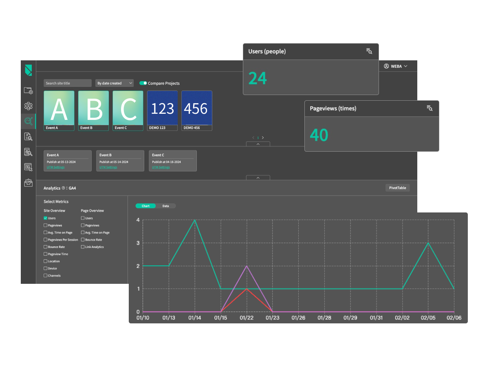Select the Chart tab
489x367 pixels.
[x=145, y=206]
